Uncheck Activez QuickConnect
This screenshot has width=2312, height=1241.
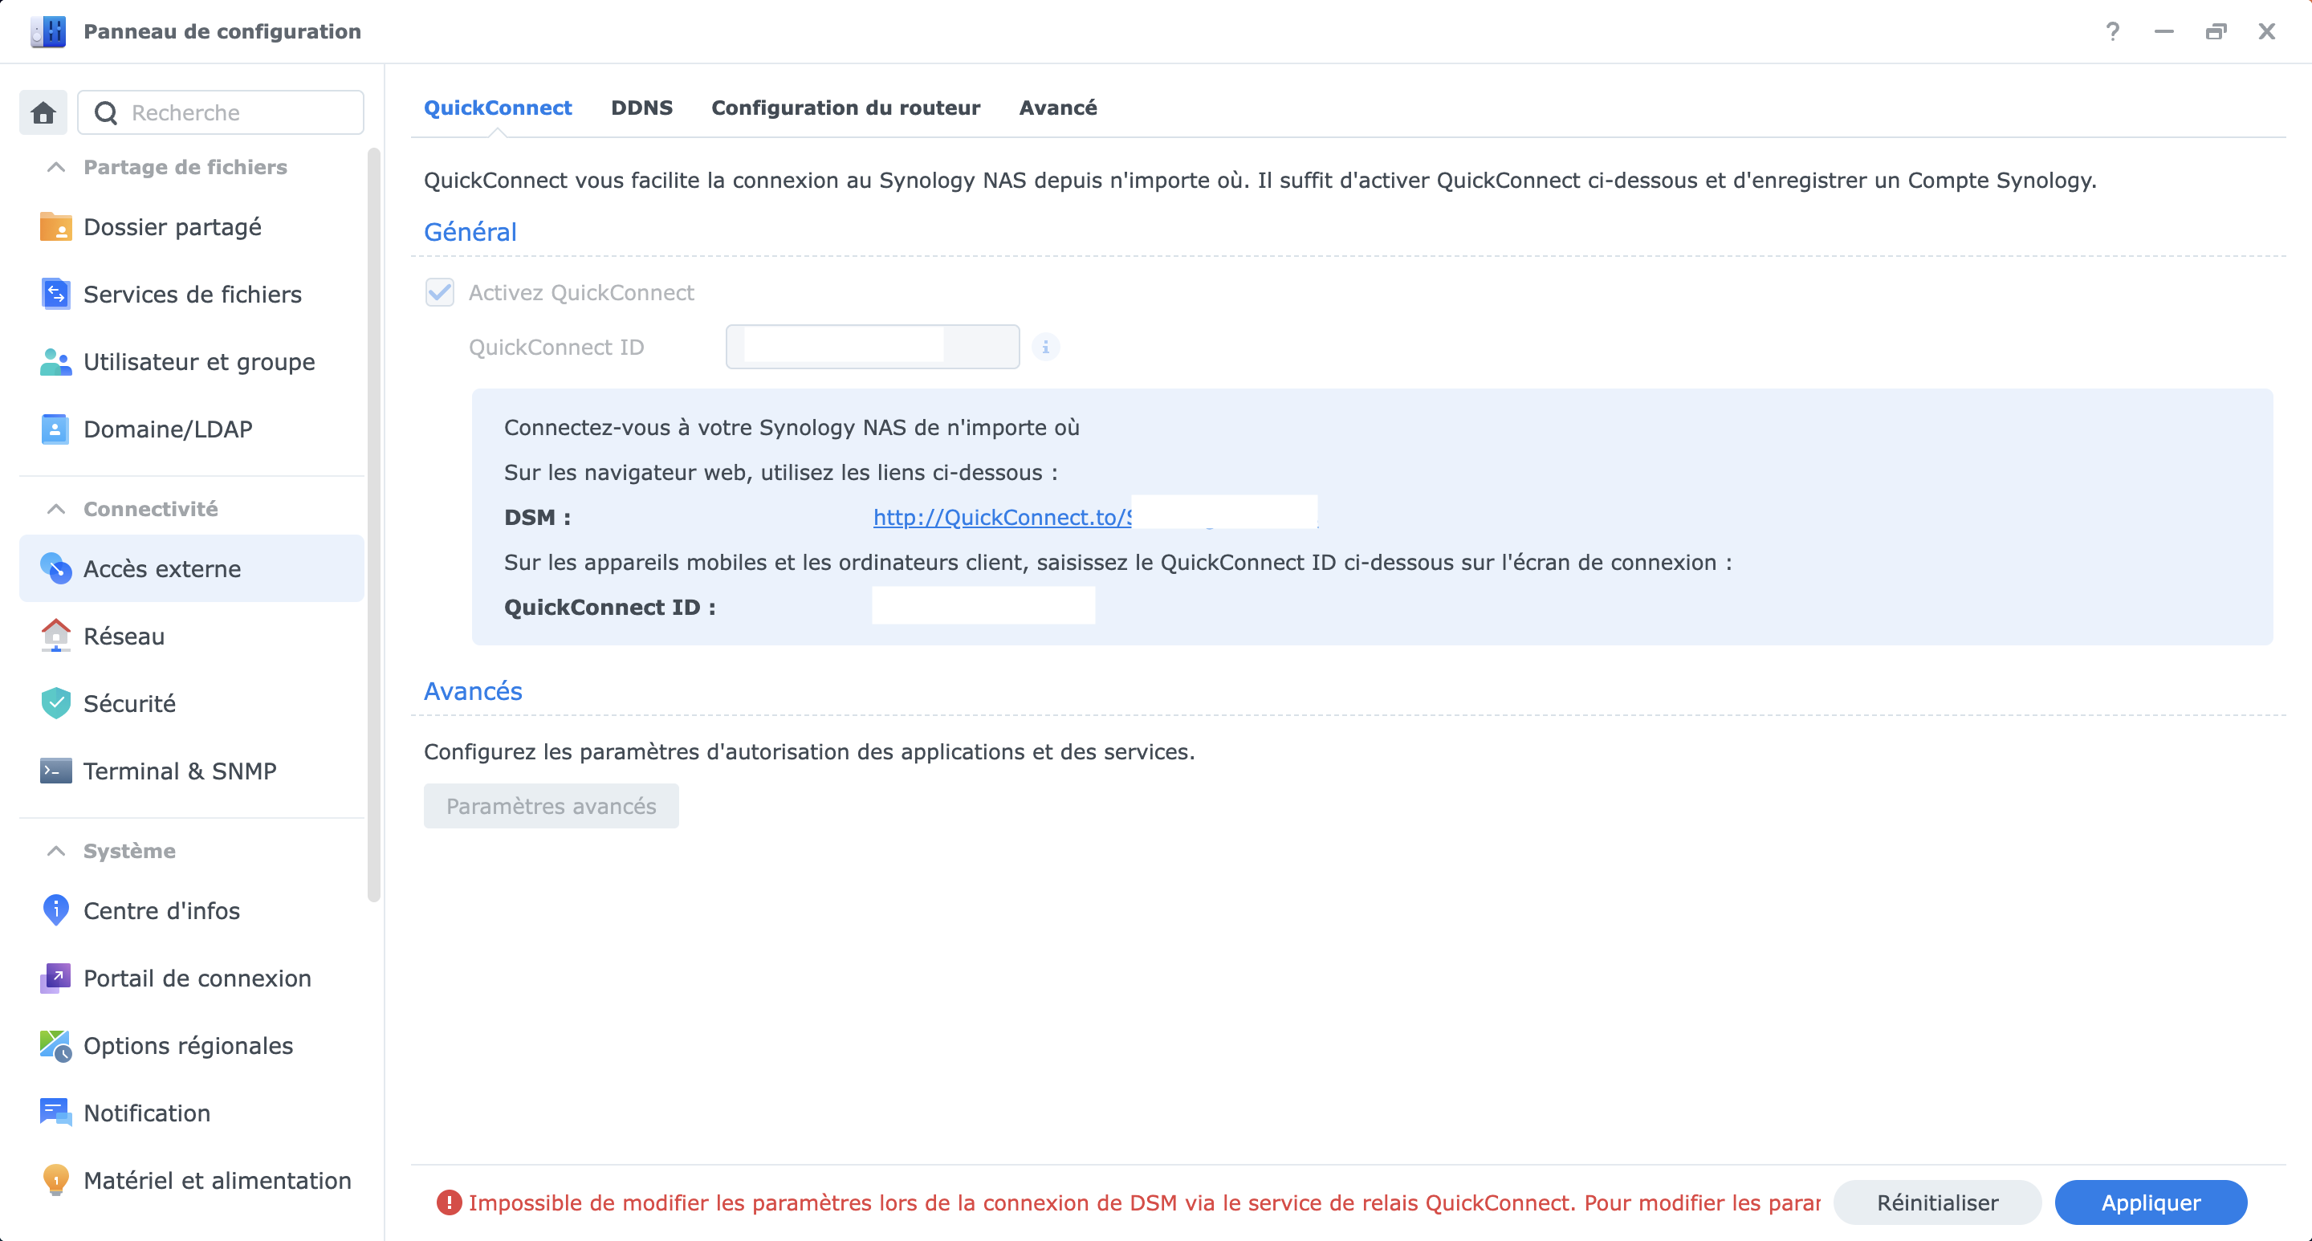point(439,292)
